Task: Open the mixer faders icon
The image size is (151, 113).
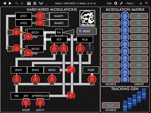Action: (x=41, y=3)
